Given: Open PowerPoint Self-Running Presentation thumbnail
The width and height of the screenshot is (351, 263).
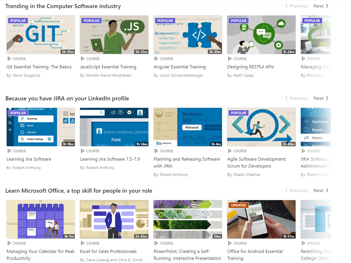Looking at the screenshot, I should (188, 219).
